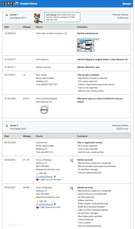Select 'Title #GD20170411021' text
135x229 pixels.
click(47, 84)
